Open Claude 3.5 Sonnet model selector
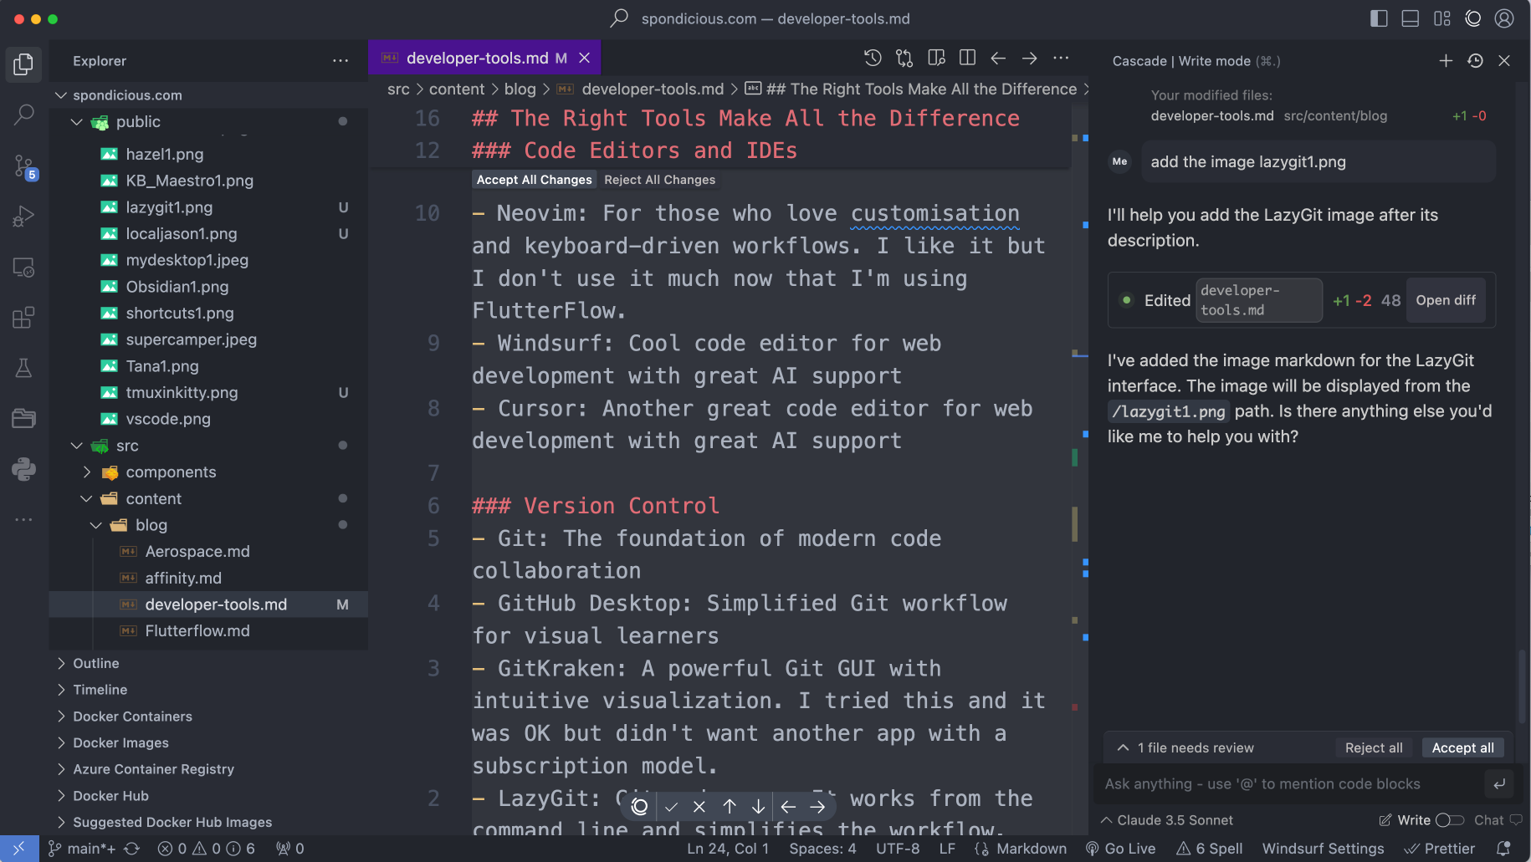The image size is (1531, 862). [x=1167, y=820]
